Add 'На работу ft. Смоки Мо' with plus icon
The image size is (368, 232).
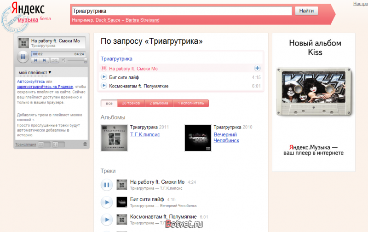[257, 68]
